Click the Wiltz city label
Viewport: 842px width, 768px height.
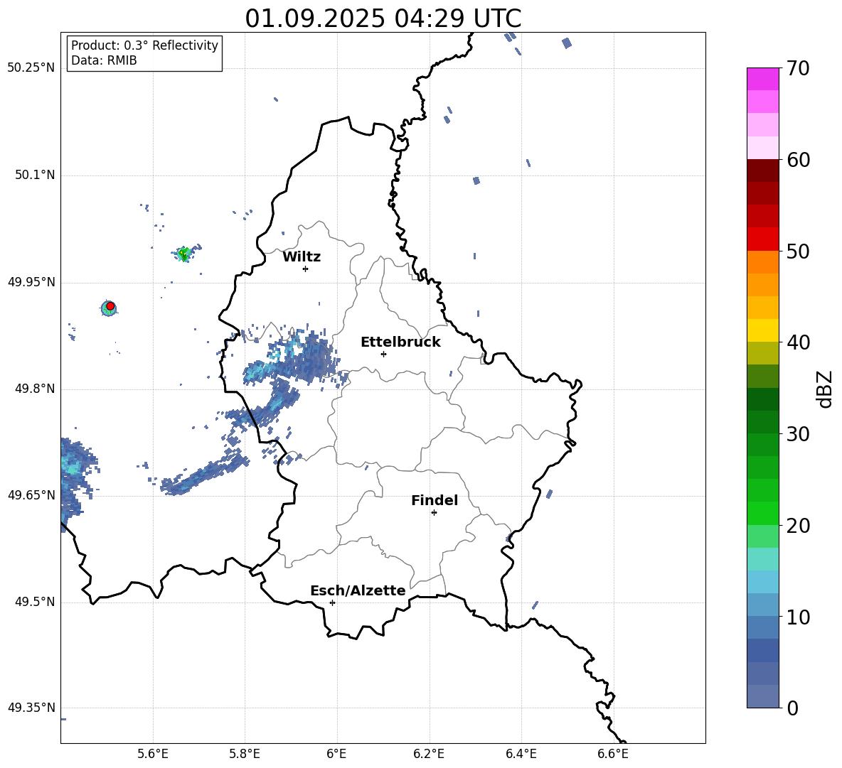coord(302,257)
